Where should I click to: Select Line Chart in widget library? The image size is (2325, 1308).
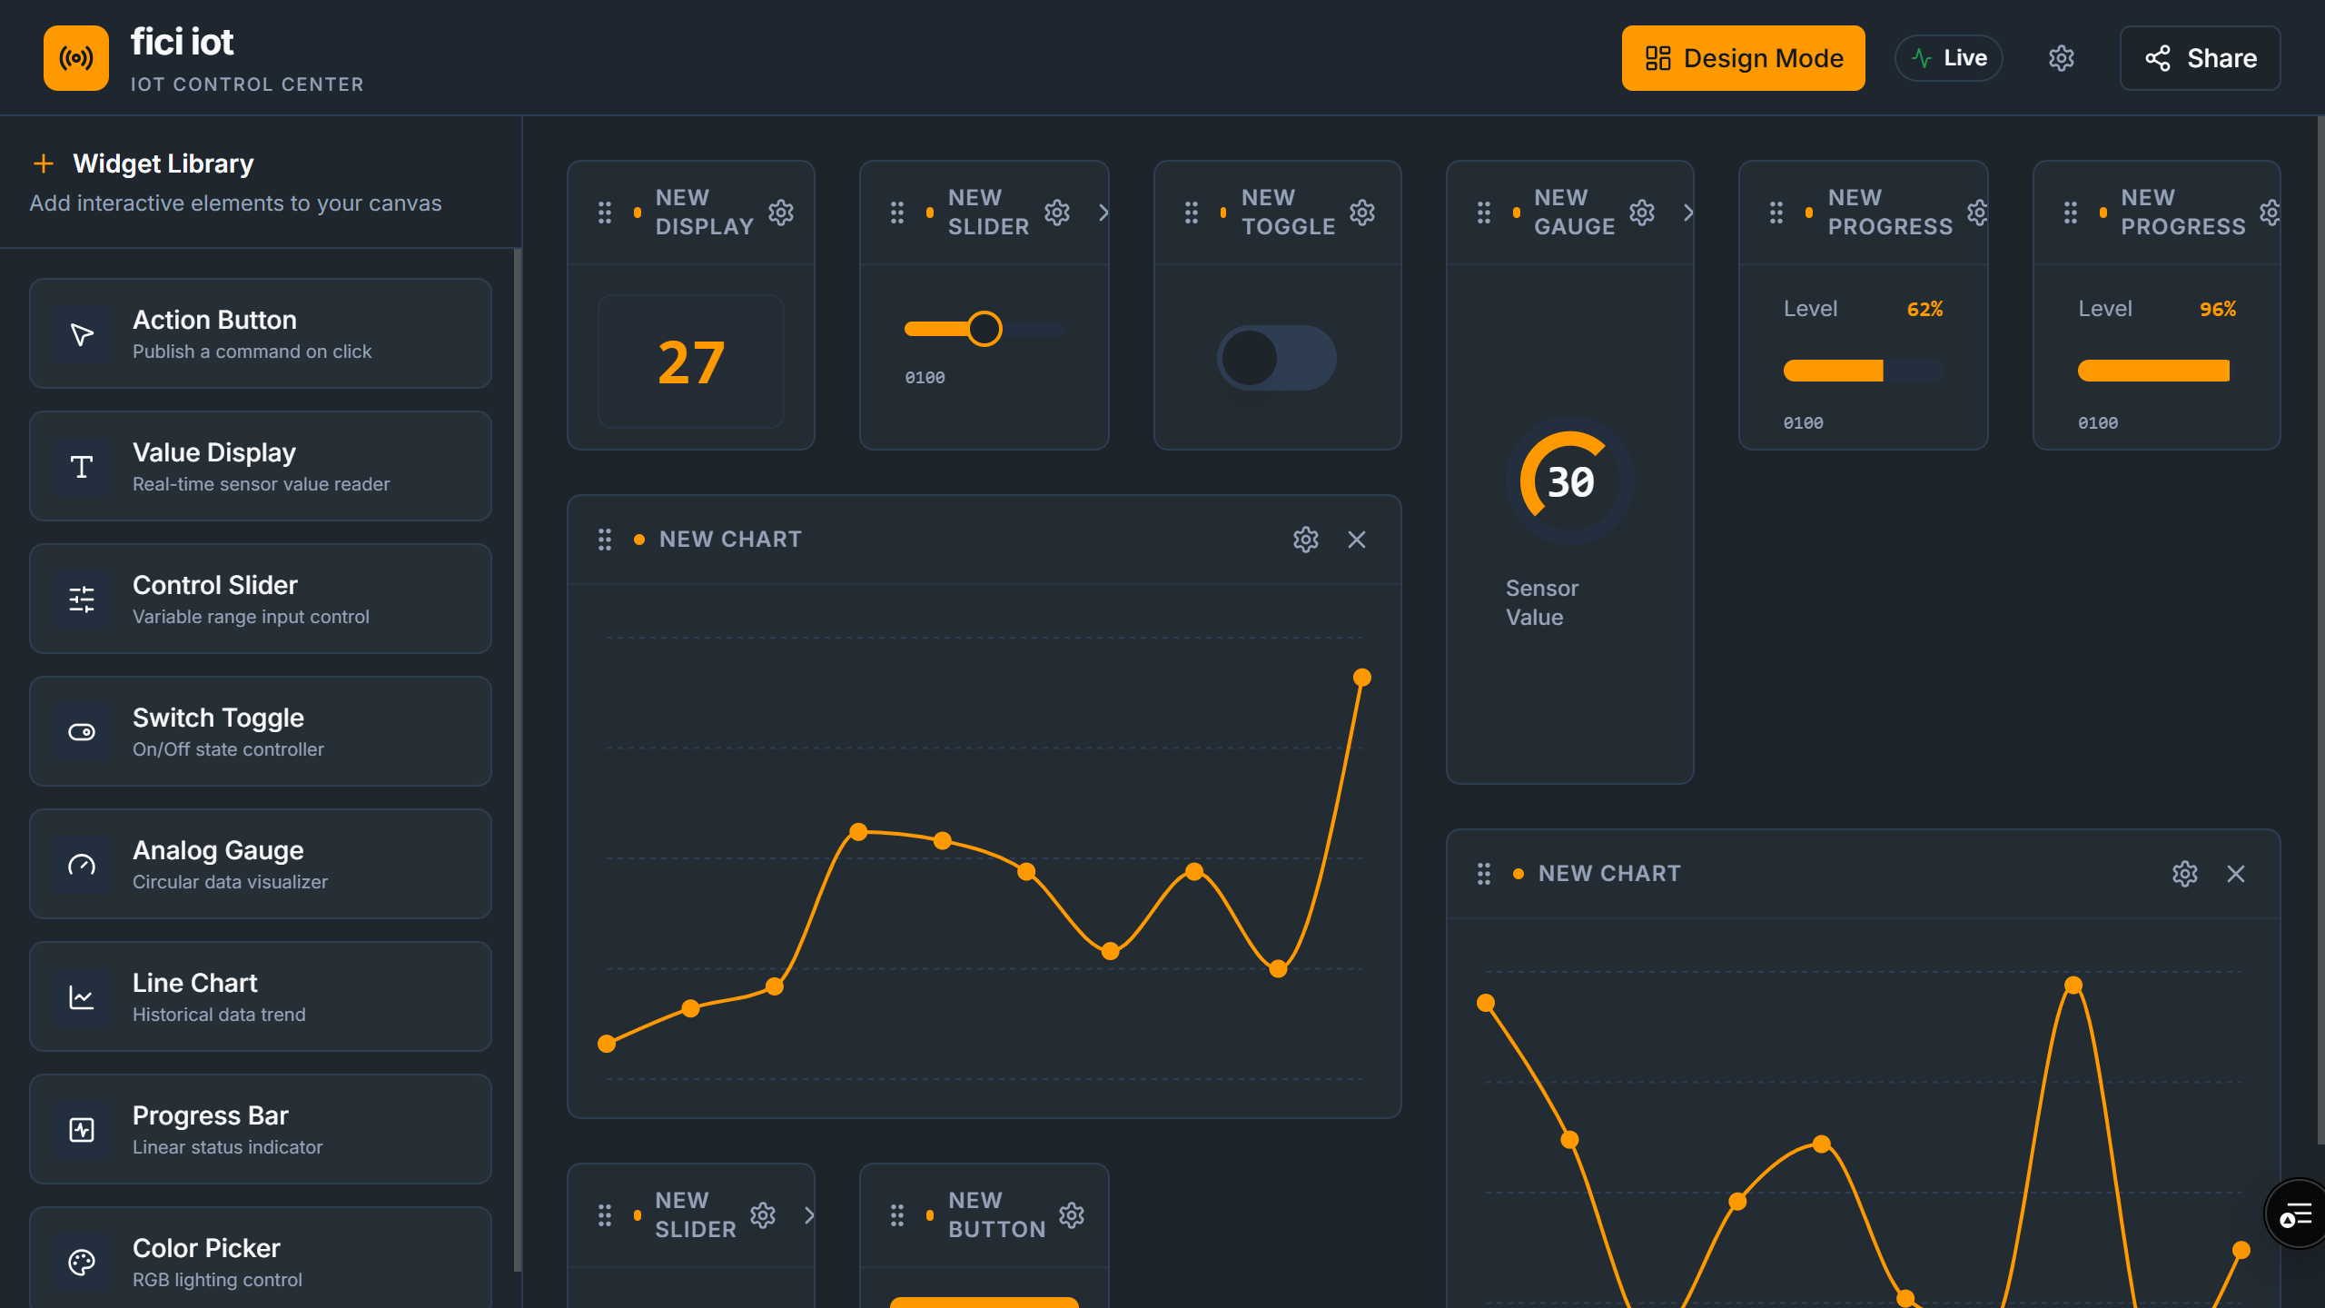point(261,996)
